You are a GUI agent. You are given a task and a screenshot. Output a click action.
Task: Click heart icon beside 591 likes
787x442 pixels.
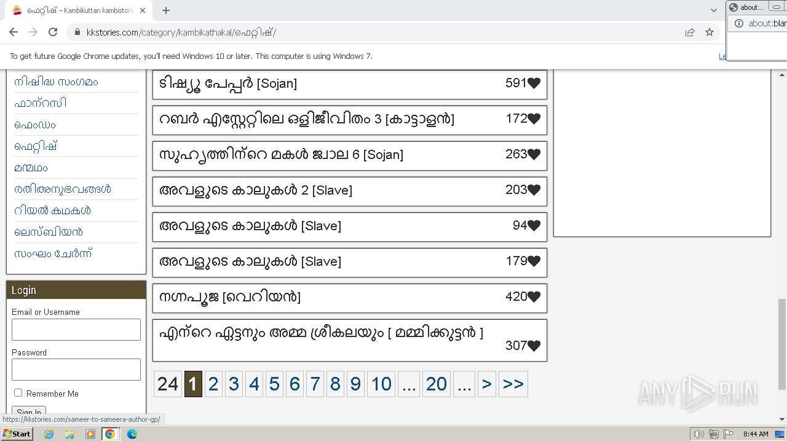tap(534, 83)
